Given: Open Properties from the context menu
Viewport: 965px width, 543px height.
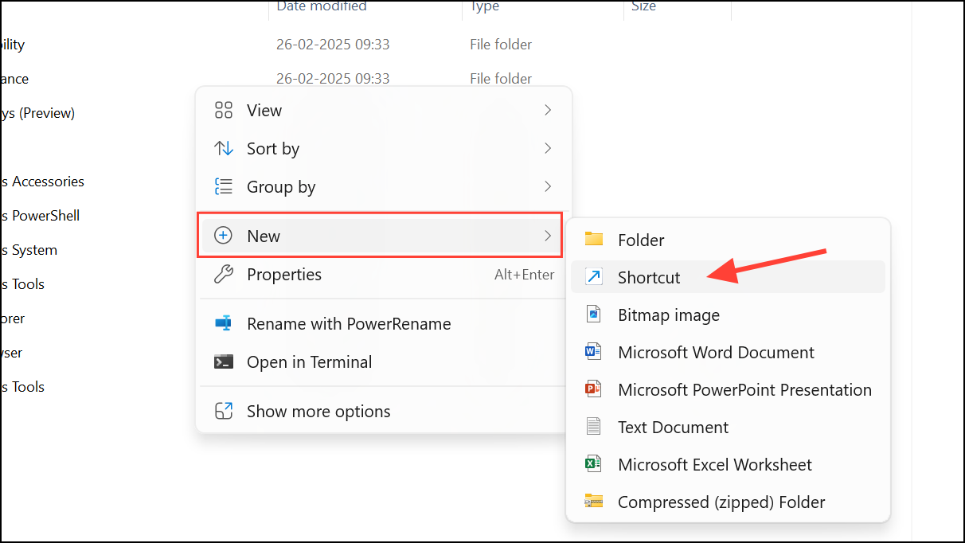Looking at the screenshot, I should tap(384, 275).
